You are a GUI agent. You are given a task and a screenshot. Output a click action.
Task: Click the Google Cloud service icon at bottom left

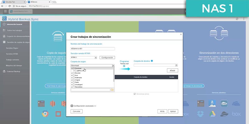coord(45,114)
